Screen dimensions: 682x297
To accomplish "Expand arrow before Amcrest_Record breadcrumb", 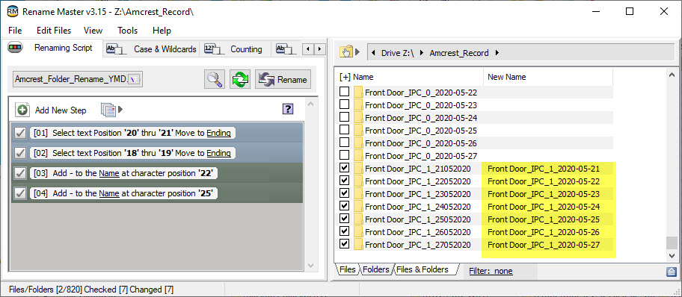I will [x=422, y=53].
